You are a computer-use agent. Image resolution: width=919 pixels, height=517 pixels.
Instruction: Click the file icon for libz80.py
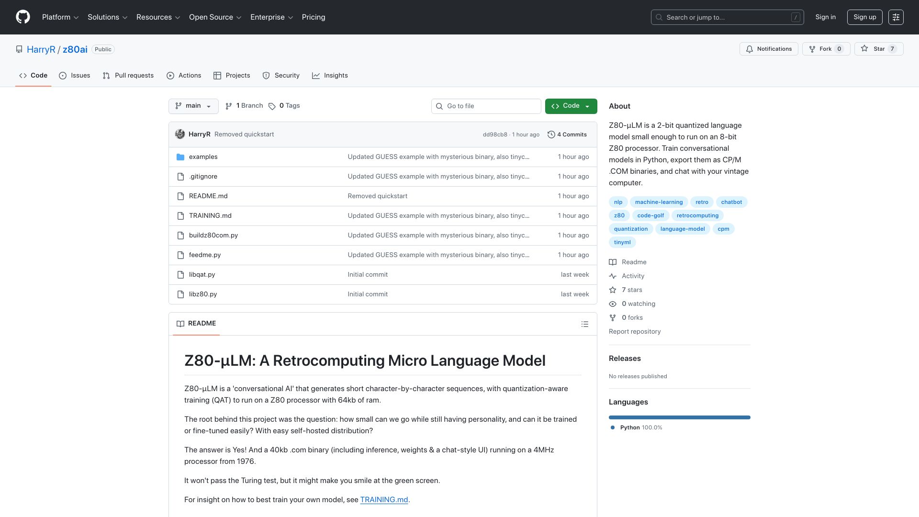(x=180, y=294)
